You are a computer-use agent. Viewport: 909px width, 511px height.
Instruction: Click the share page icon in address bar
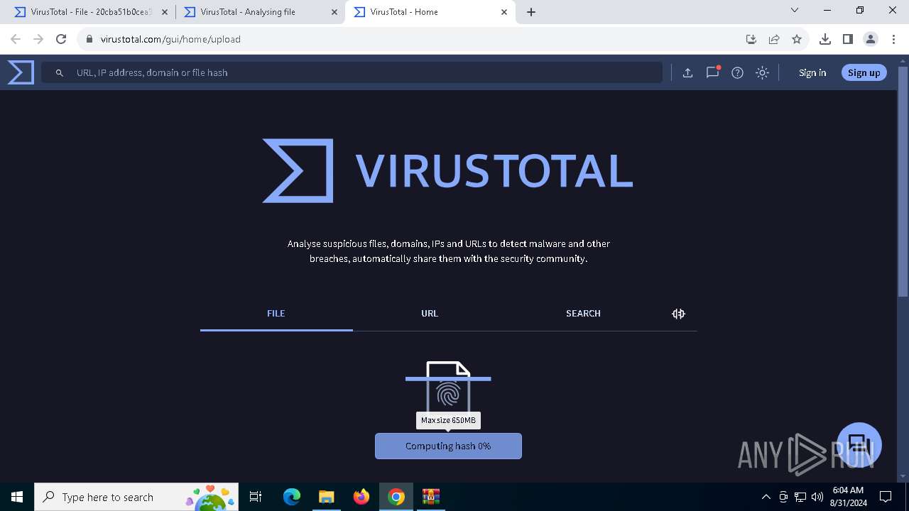pos(774,39)
